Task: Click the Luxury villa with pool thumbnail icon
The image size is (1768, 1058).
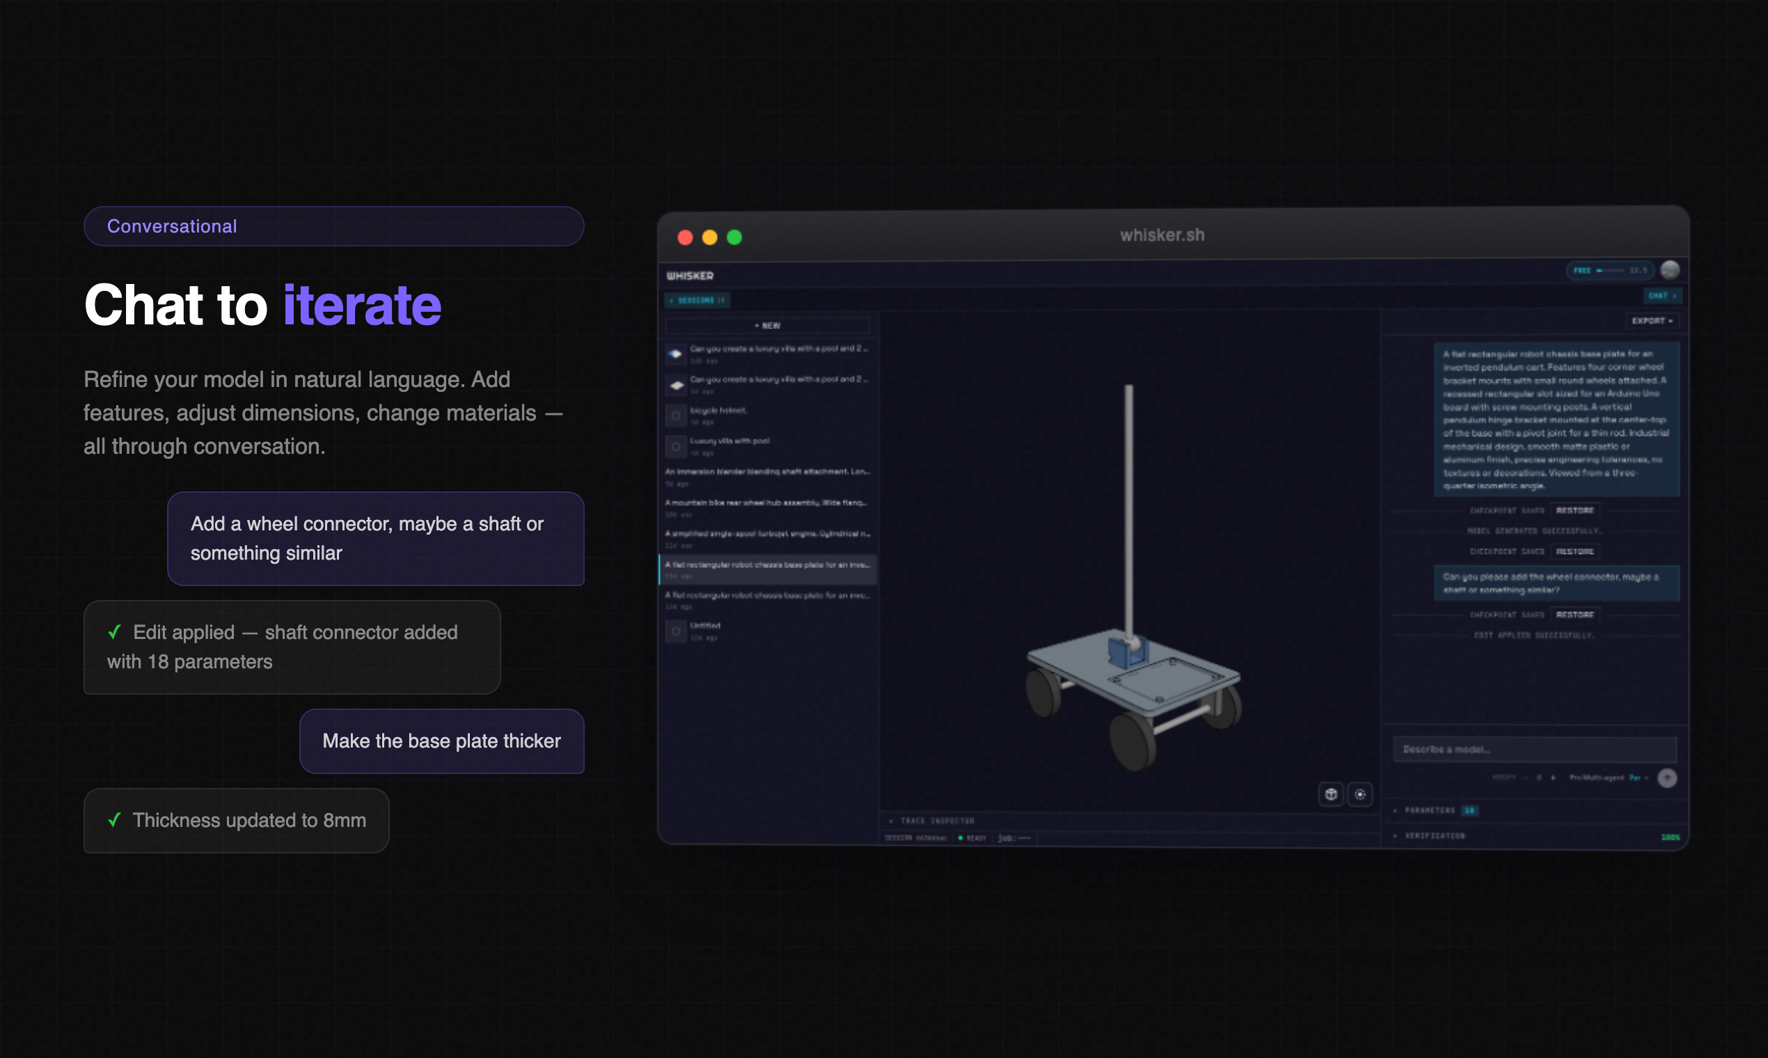Action: (675, 446)
